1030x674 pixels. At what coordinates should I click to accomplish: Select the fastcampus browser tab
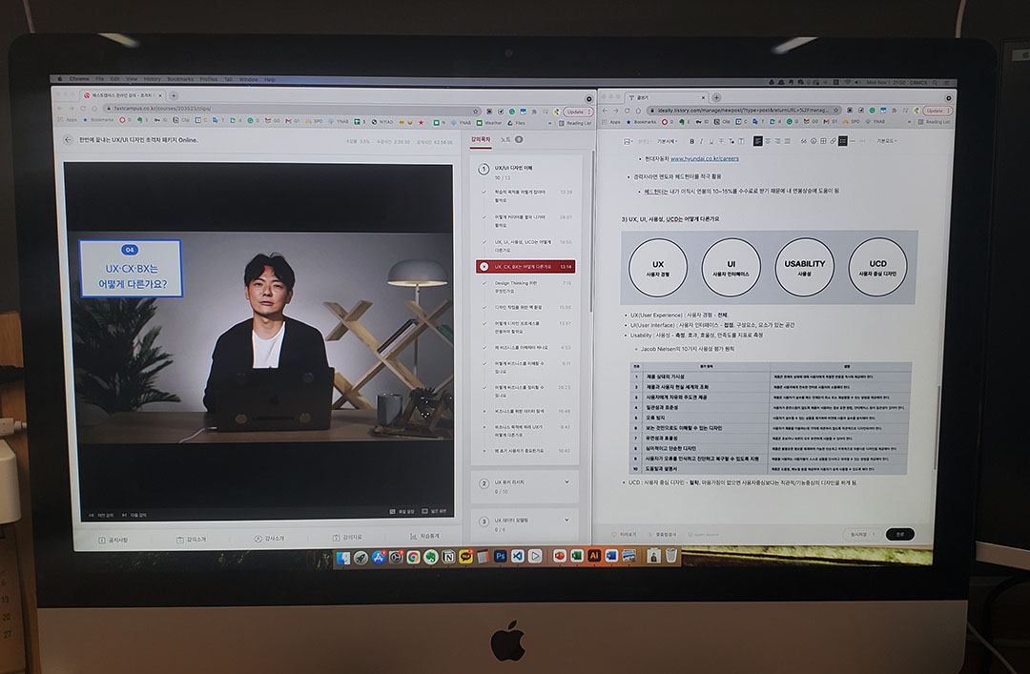click(122, 96)
